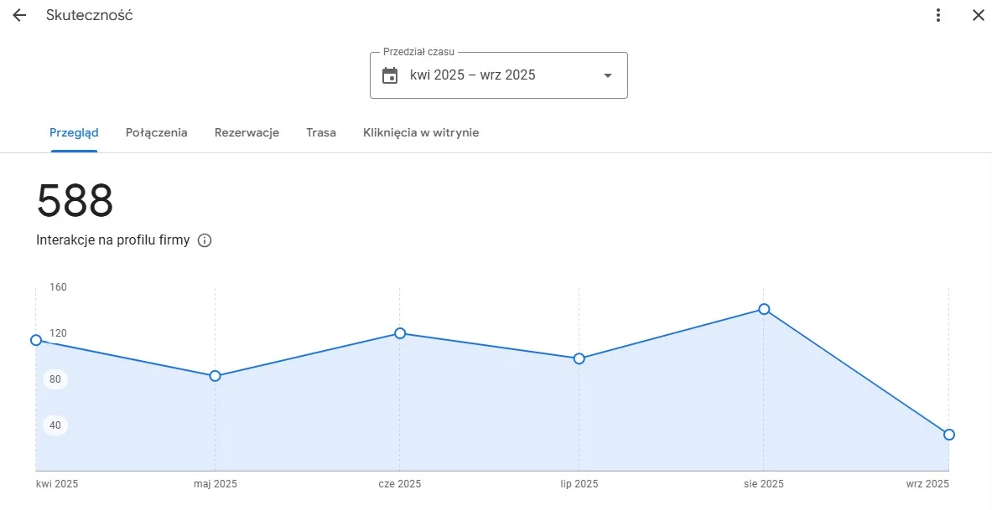Image resolution: width=992 pixels, height=510 pixels.
Task: Select the cze 2025 chart point
Action: pyautogui.click(x=400, y=333)
